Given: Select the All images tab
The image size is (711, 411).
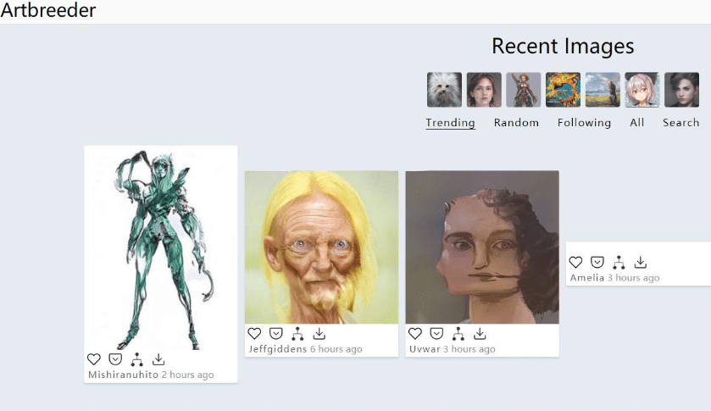Looking at the screenshot, I should pos(636,123).
